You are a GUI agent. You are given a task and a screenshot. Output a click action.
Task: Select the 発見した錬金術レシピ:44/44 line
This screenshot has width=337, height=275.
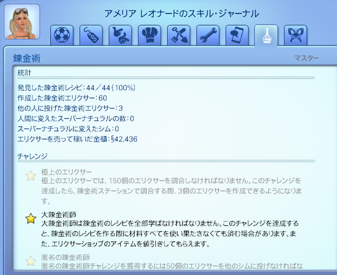pyautogui.click(x=77, y=88)
